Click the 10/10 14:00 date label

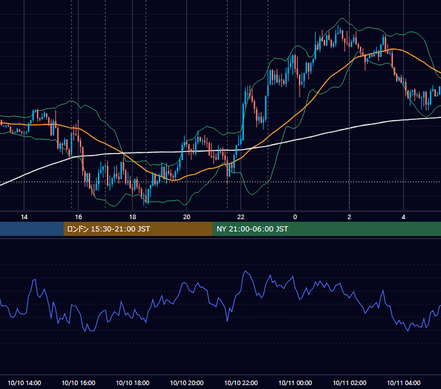24,383
